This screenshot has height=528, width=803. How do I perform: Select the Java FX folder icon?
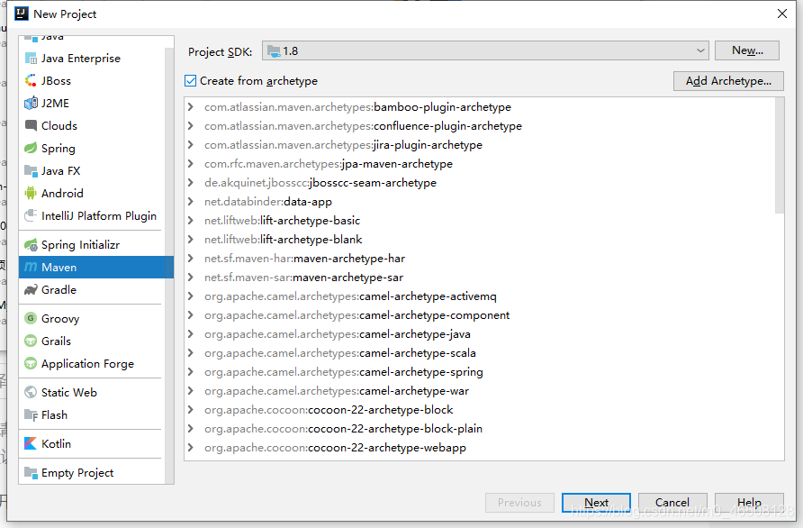[31, 170]
